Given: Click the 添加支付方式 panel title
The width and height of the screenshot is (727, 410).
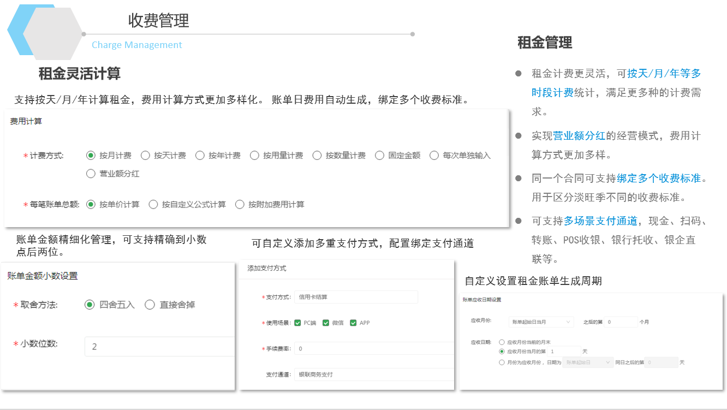Looking at the screenshot, I should pyautogui.click(x=267, y=268).
